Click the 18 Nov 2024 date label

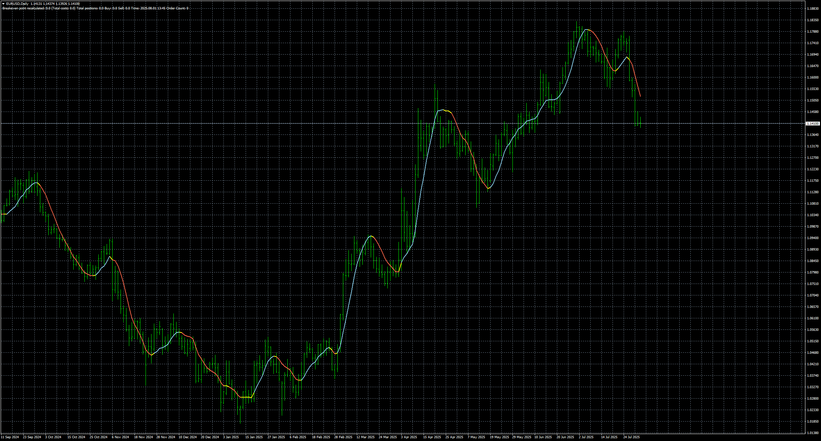coord(143,437)
